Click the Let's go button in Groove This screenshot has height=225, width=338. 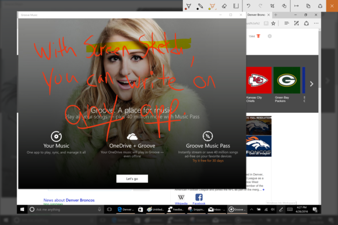point(132,178)
